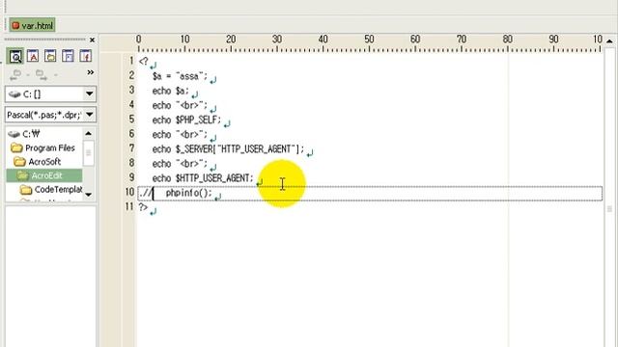This screenshot has width=618, height=347.
Task: Click the back folder navigation arrow icon
Action: coord(15,74)
